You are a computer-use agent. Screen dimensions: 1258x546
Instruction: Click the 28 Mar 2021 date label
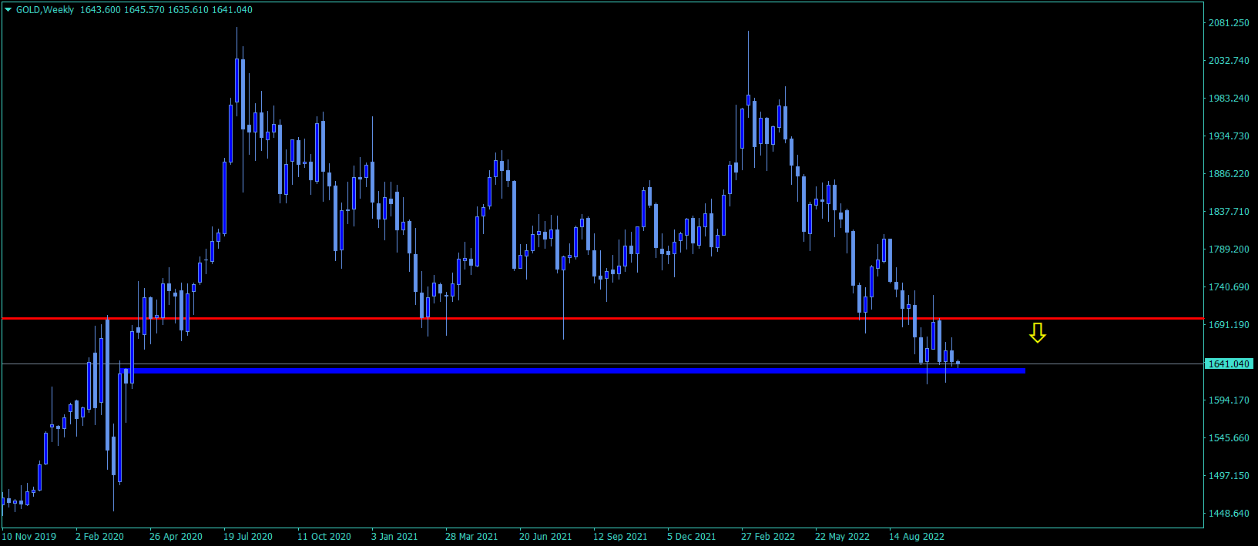471,537
